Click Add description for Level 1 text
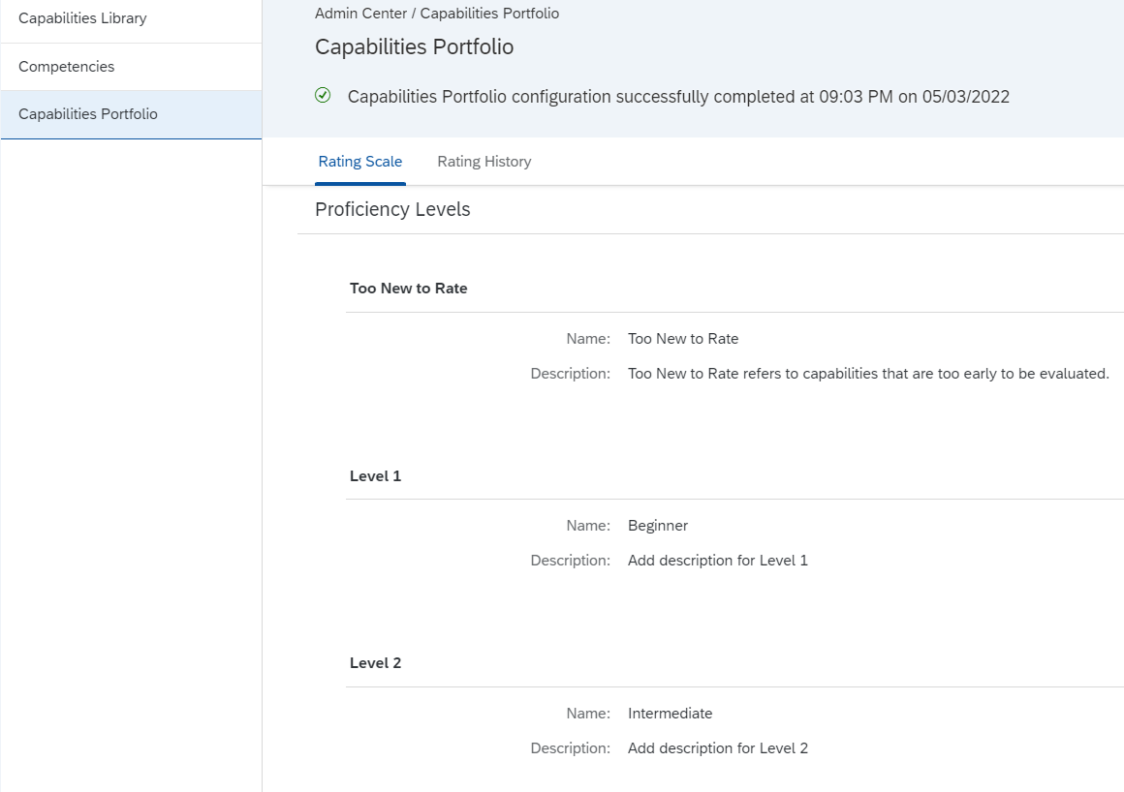This screenshot has height=792, width=1124. pos(718,561)
